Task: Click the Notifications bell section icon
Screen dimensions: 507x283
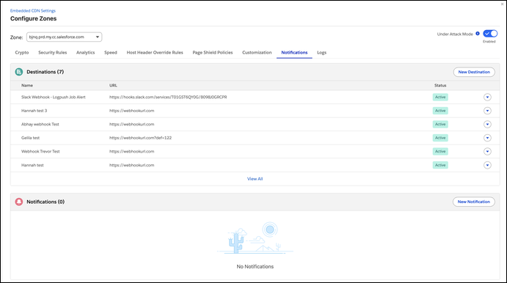Action: pos(19,202)
